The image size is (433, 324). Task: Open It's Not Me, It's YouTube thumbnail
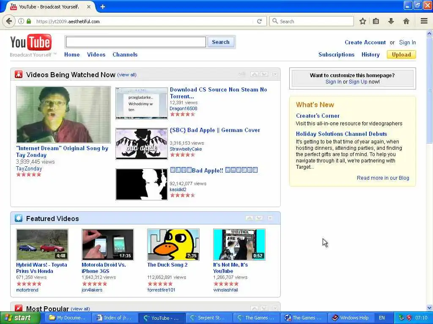tap(239, 245)
